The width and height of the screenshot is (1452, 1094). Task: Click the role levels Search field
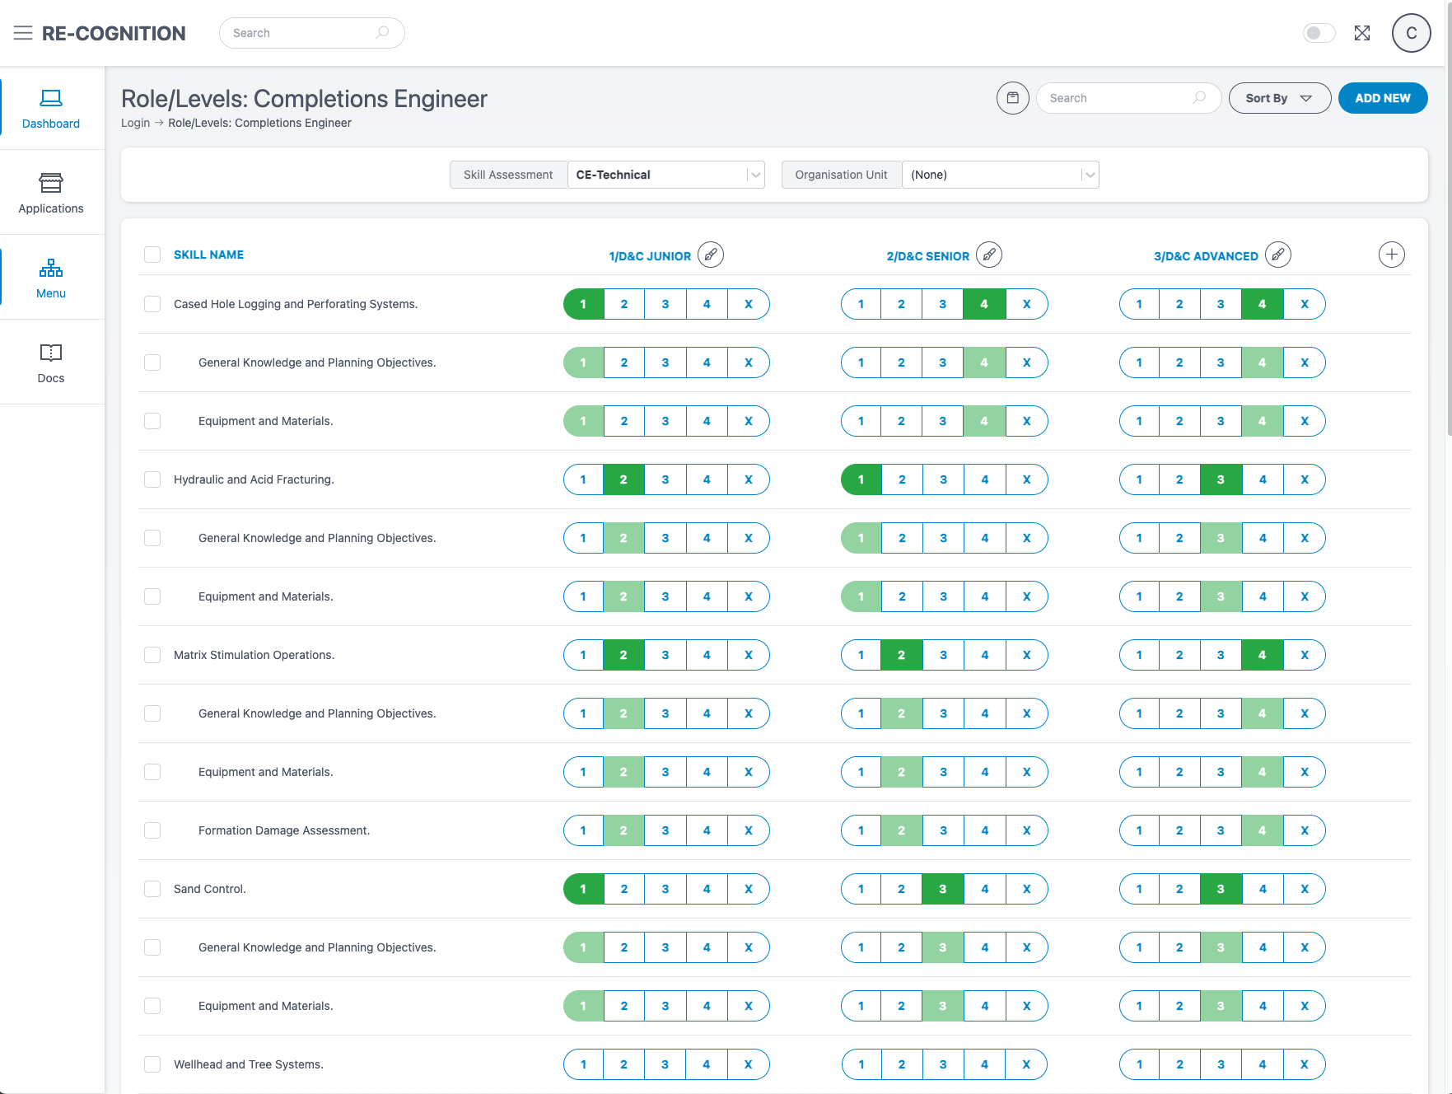pos(1128,98)
